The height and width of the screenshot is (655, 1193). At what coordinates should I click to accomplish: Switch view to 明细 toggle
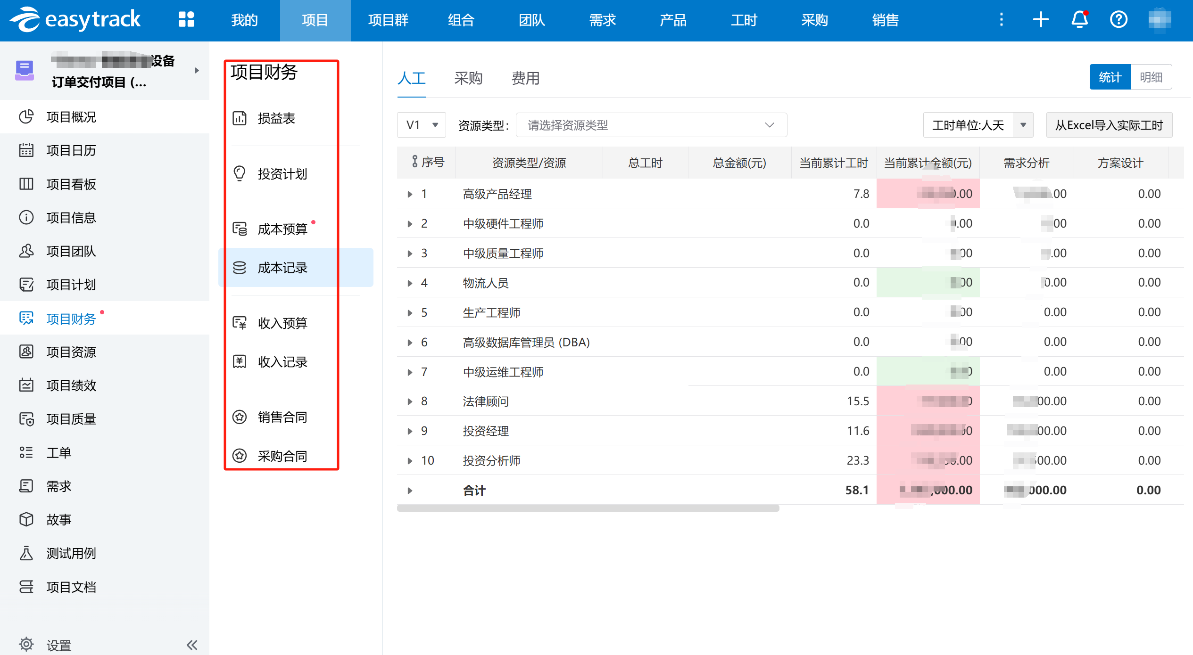(1151, 77)
